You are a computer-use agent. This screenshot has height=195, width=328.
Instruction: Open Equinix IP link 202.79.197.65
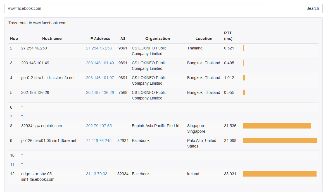tap(99, 126)
